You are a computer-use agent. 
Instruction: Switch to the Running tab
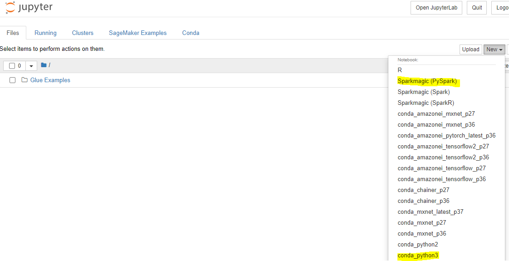coord(45,33)
